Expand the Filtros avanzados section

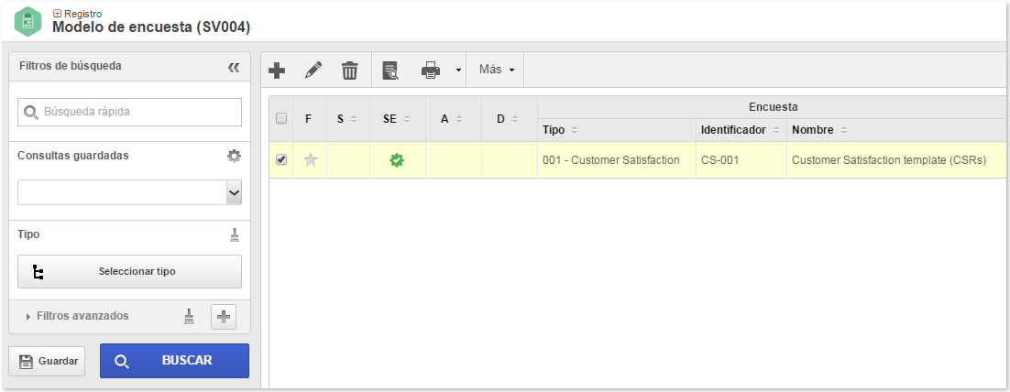click(x=77, y=316)
